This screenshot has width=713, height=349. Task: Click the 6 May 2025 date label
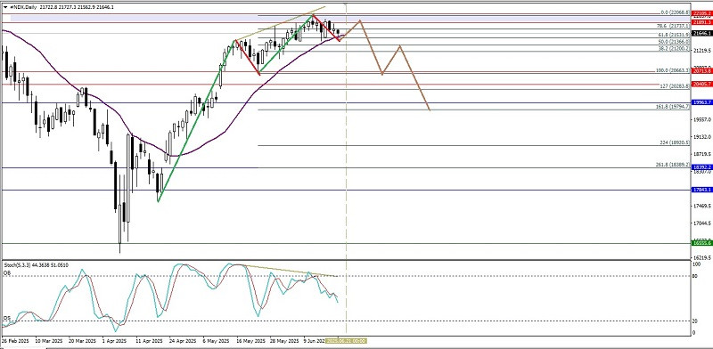(x=217, y=340)
